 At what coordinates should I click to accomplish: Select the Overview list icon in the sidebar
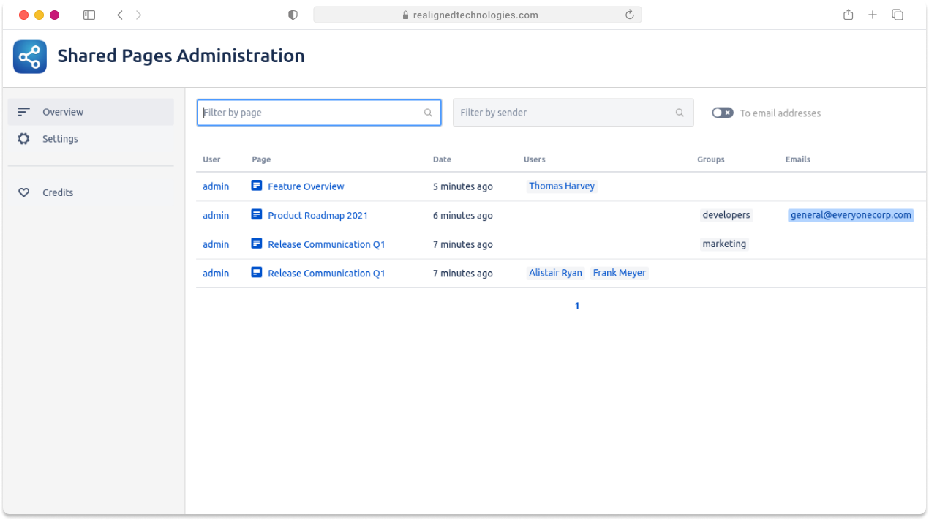(24, 111)
